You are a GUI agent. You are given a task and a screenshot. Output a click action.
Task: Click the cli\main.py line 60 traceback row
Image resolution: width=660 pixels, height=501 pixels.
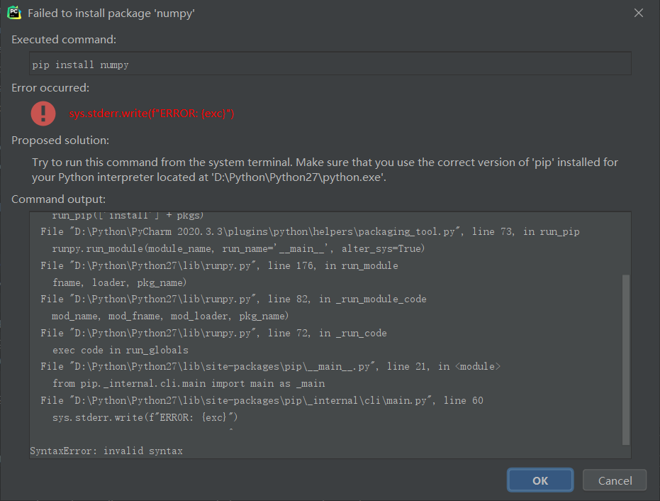[x=262, y=400]
